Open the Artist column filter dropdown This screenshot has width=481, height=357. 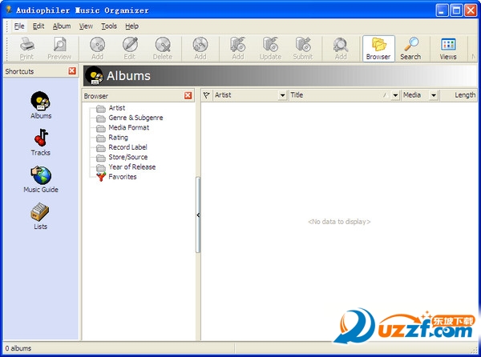(282, 95)
